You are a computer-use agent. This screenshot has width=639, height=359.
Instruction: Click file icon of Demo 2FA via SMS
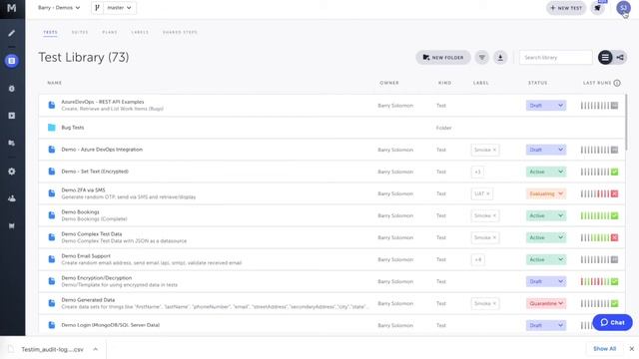[51, 193]
